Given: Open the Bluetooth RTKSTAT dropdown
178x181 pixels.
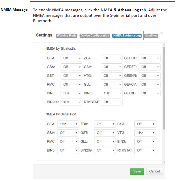Looking at the screenshot, I should point(112,102).
